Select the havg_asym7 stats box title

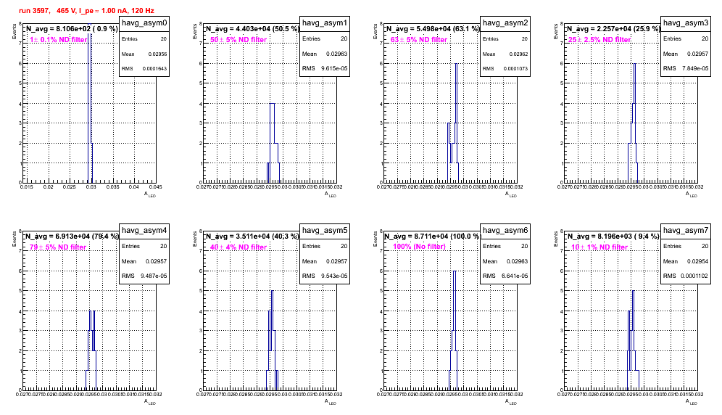tap(686, 230)
